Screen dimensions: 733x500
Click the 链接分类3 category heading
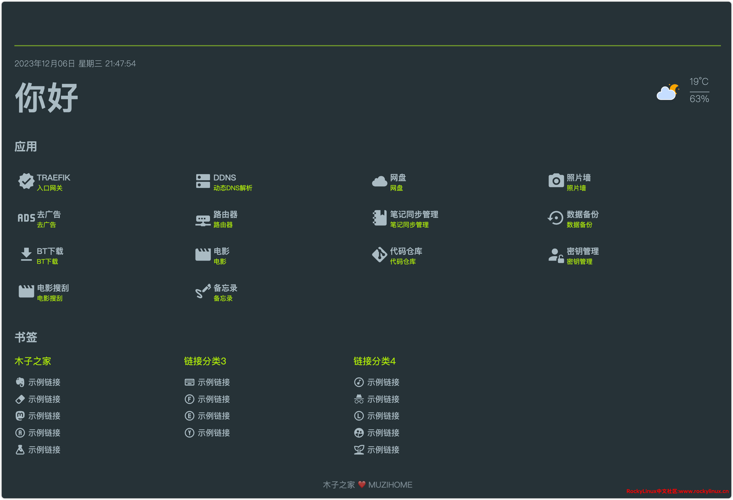click(x=205, y=361)
